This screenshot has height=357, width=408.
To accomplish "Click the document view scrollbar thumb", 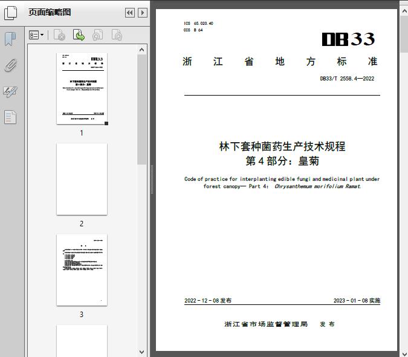I will [404, 34].
